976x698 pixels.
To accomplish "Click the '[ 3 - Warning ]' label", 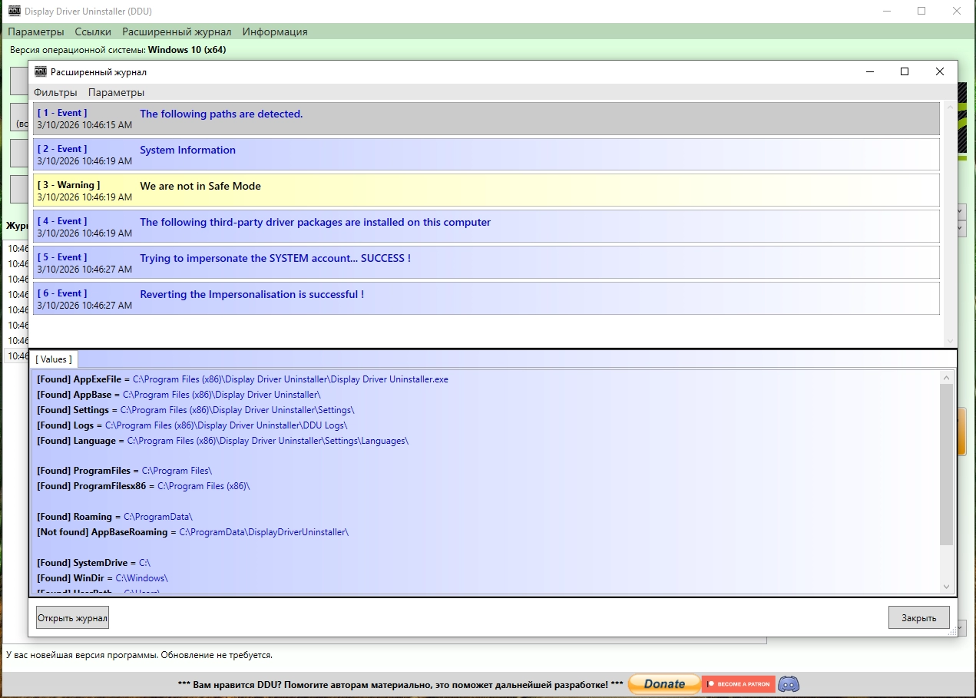I will coord(68,185).
